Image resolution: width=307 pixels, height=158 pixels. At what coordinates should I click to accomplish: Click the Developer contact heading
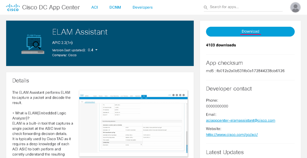(x=229, y=89)
